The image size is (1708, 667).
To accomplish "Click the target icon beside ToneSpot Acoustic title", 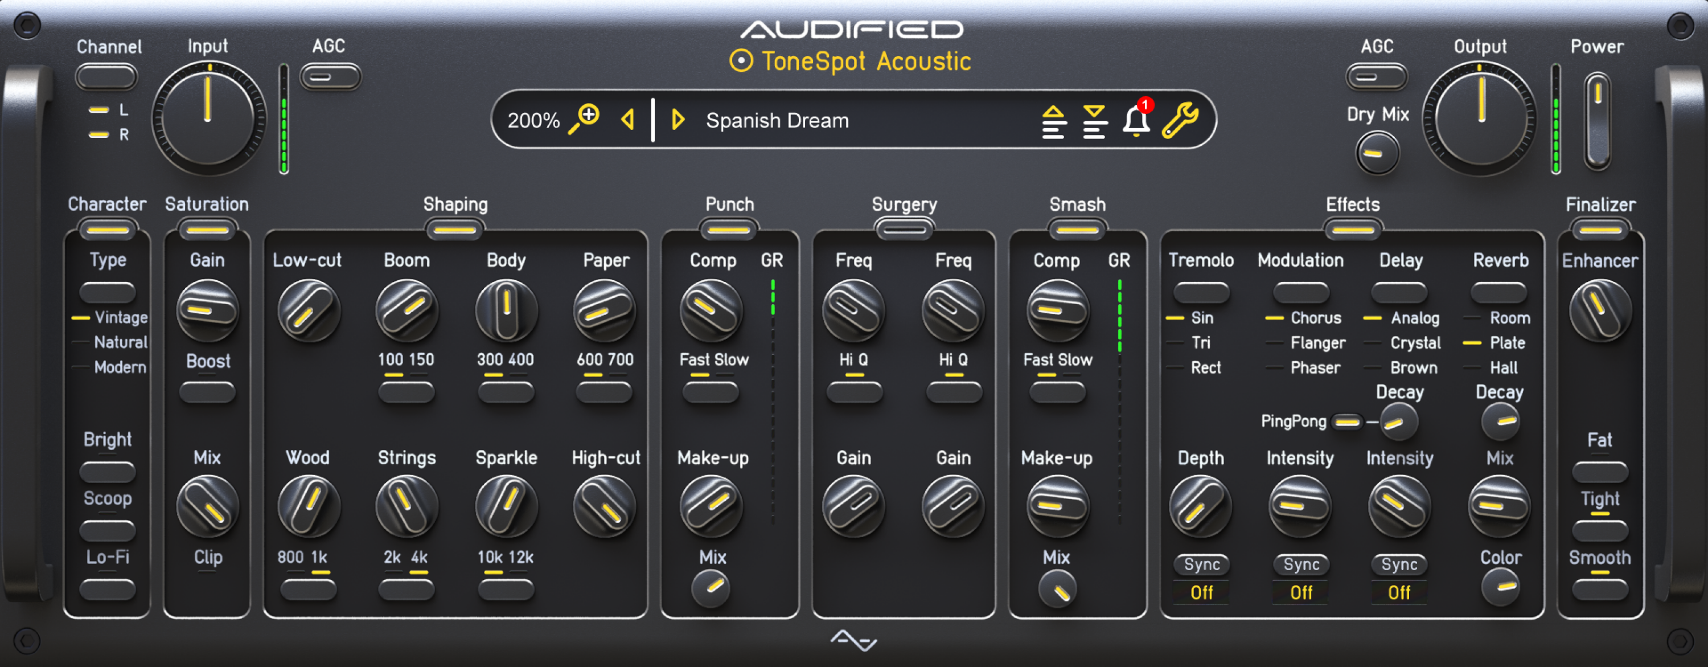I will pos(741,61).
